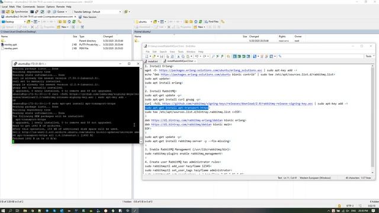Switch to the install.txt tab in EmEditor
The height and width of the screenshot is (213, 379).
coord(152,62)
